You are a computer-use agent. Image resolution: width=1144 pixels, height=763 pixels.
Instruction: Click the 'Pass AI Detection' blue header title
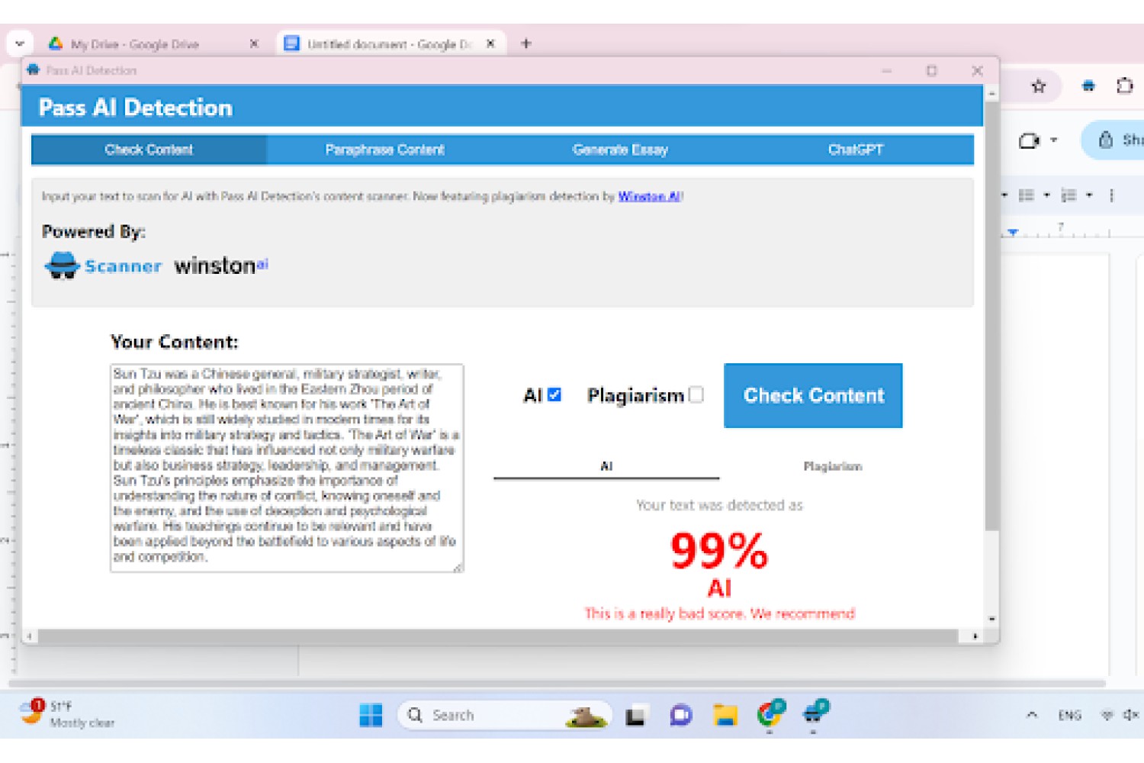135,108
